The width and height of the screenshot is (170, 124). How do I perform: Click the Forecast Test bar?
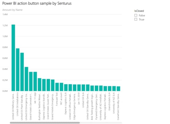click(57, 87)
